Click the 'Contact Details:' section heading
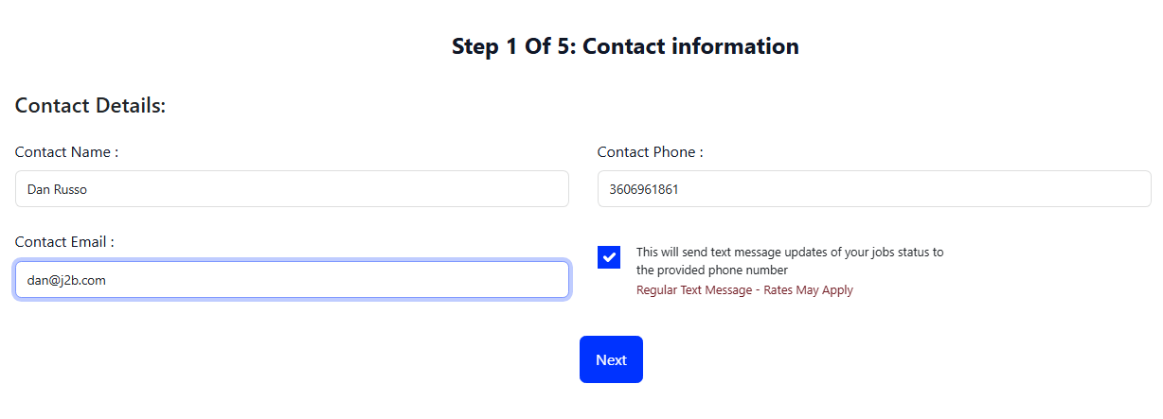The width and height of the screenshot is (1163, 419). (90, 106)
